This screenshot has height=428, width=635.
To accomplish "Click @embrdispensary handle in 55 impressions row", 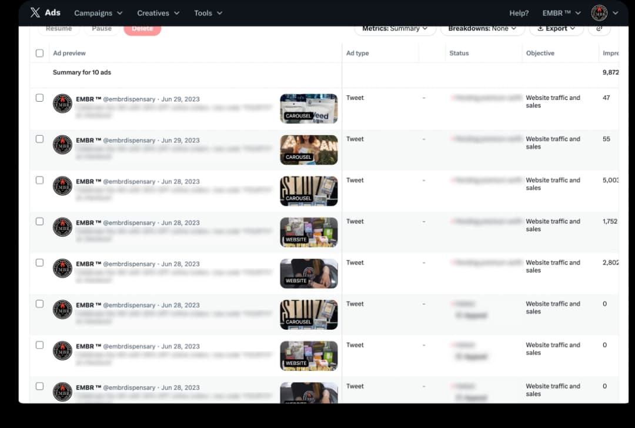I will tap(129, 141).
